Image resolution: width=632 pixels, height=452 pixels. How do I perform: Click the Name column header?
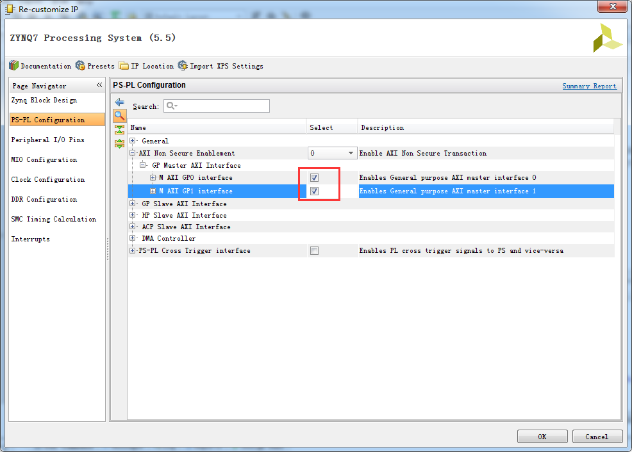pyautogui.click(x=217, y=127)
